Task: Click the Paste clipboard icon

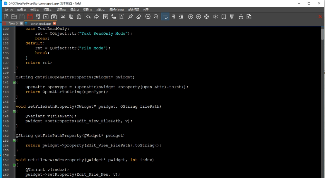Action: [x=79, y=17]
